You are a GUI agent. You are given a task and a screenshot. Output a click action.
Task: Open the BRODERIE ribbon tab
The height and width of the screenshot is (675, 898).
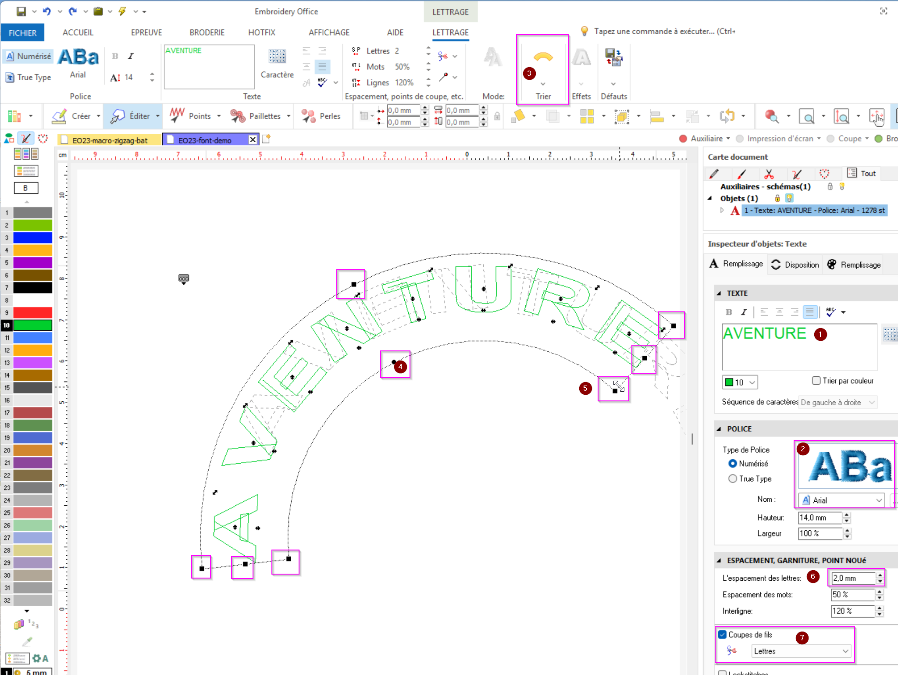pos(207,32)
